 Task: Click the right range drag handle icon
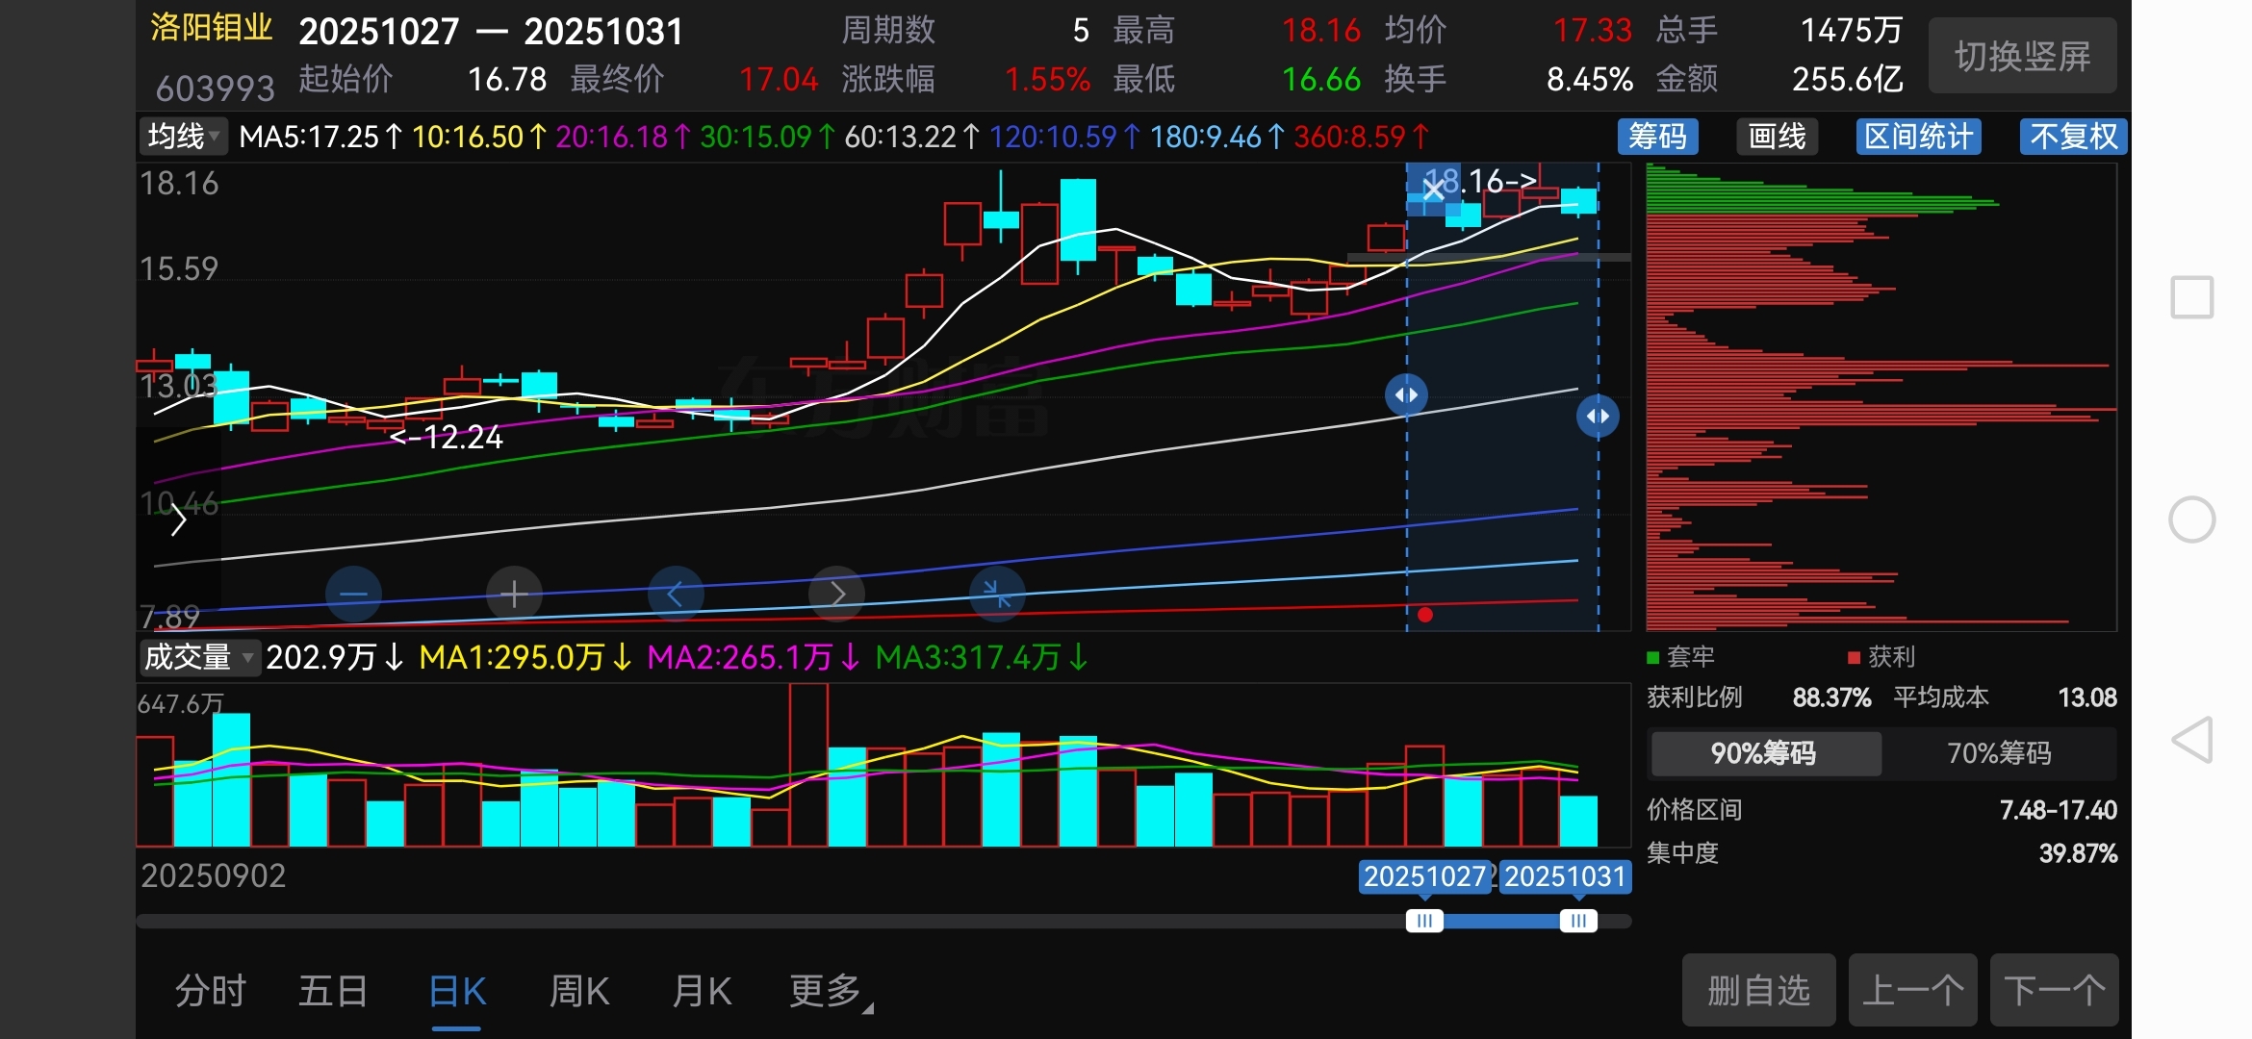pos(1598,416)
